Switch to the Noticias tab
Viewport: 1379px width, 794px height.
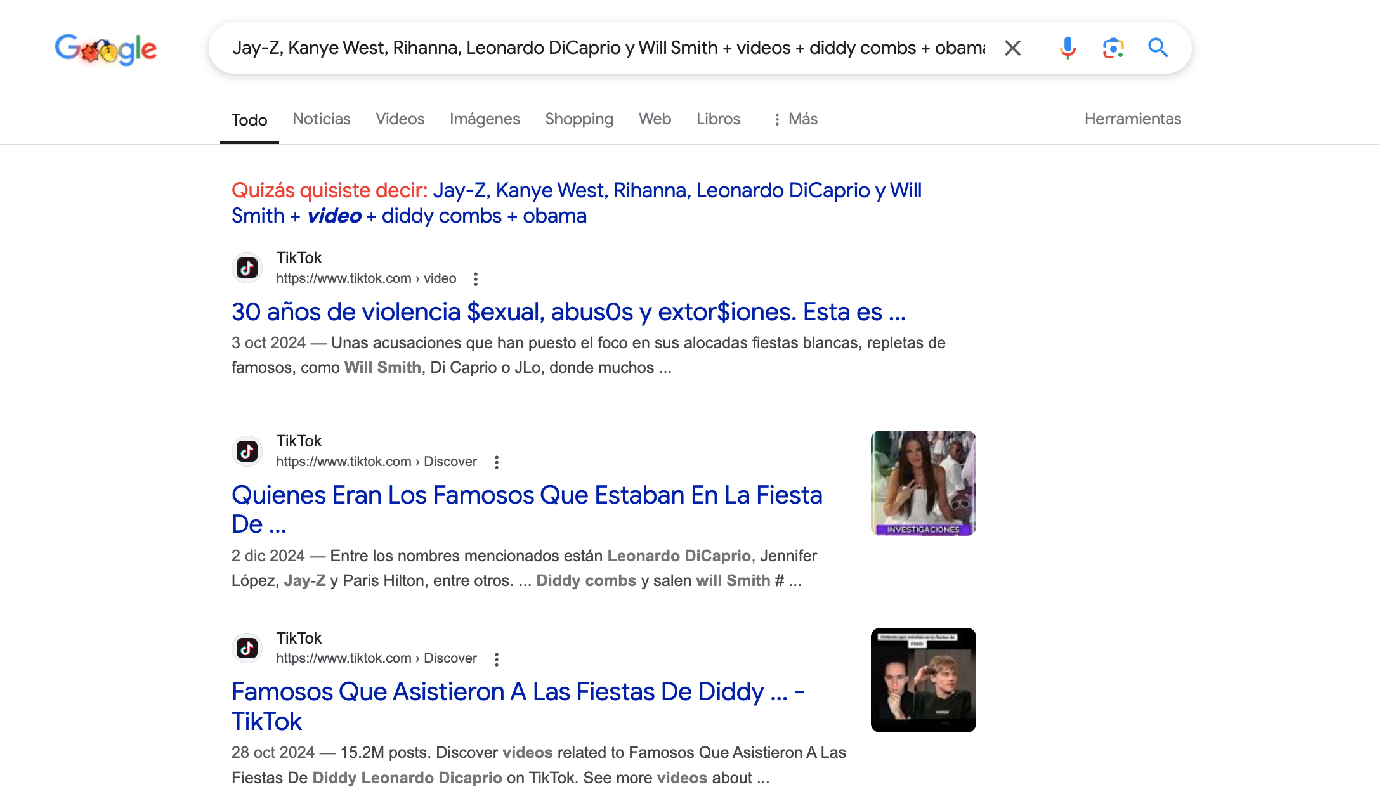321,119
